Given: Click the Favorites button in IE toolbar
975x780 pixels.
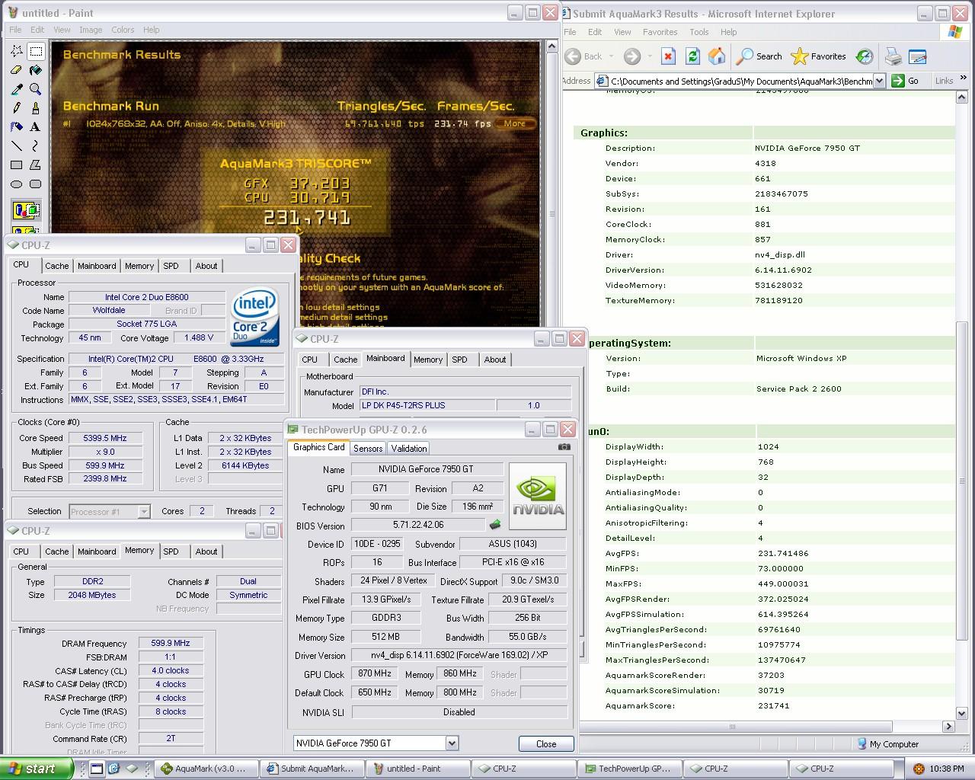Looking at the screenshot, I should [x=819, y=56].
